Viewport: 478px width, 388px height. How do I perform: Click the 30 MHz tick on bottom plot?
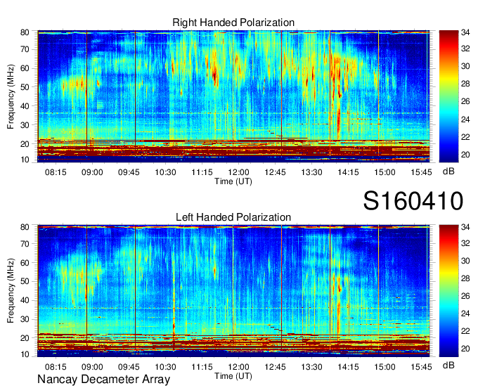tap(25, 319)
